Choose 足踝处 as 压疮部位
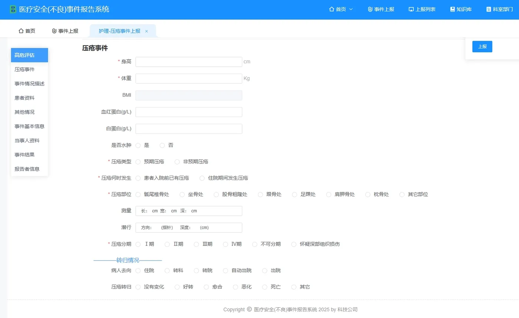 (294, 195)
